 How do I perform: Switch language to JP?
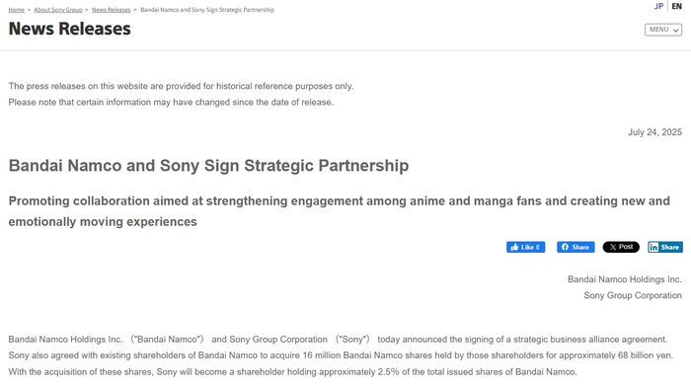pyautogui.click(x=658, y=6)
